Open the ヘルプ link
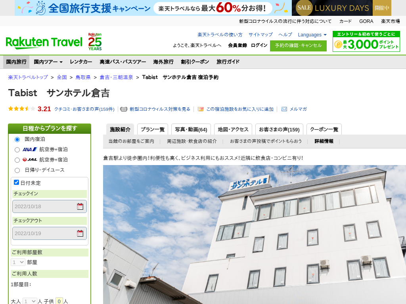406x304 pixels. tap(285, 35)
